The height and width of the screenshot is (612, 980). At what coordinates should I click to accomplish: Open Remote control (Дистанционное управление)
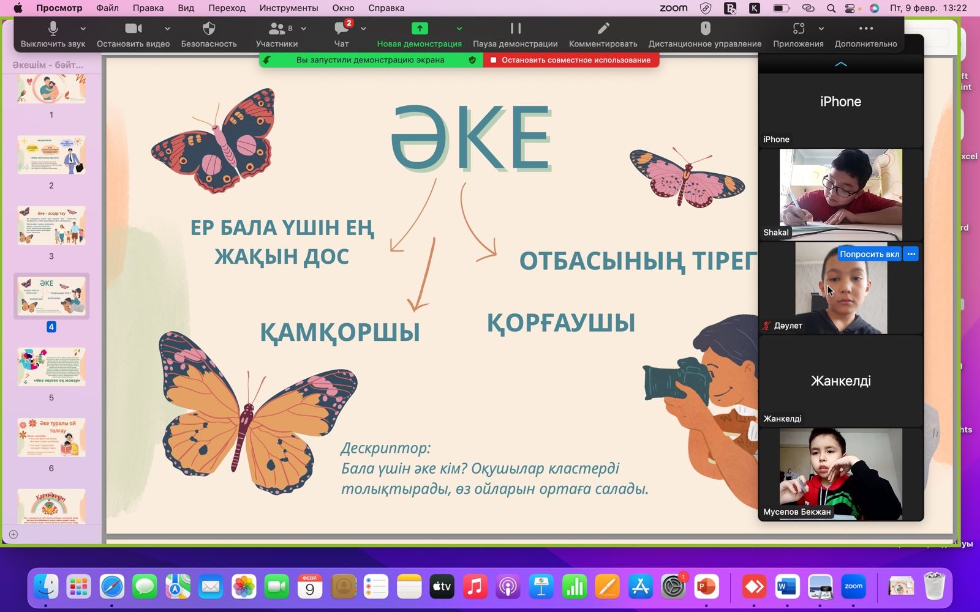[705, 29]
